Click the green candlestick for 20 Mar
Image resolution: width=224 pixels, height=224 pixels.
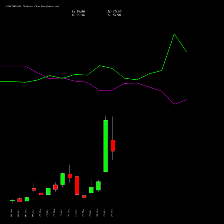click(99, 186)
